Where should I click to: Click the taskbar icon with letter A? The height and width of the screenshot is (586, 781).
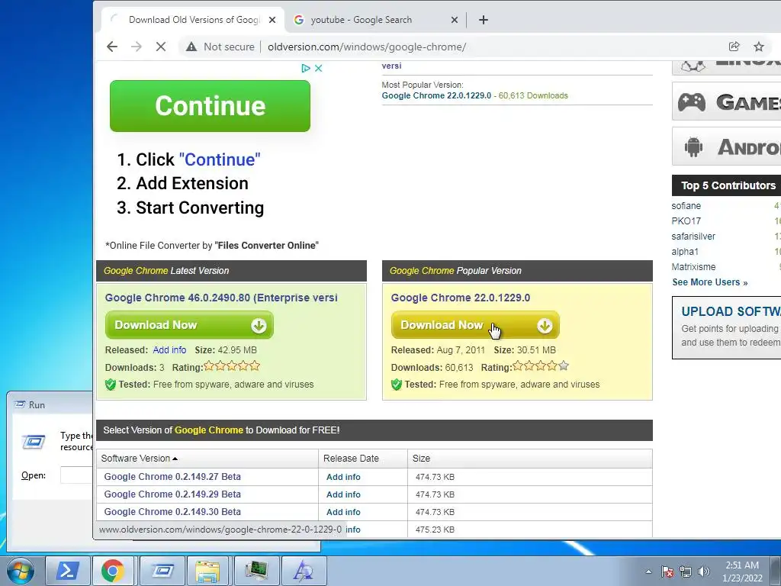pos(304,571)
